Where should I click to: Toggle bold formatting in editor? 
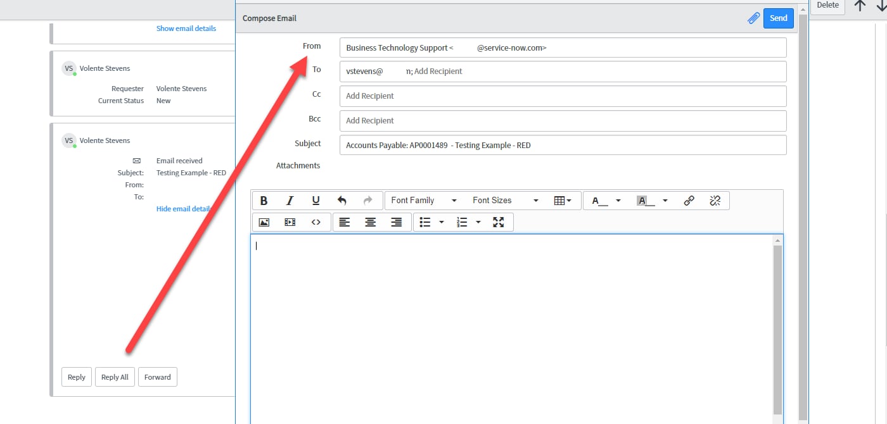264,201
